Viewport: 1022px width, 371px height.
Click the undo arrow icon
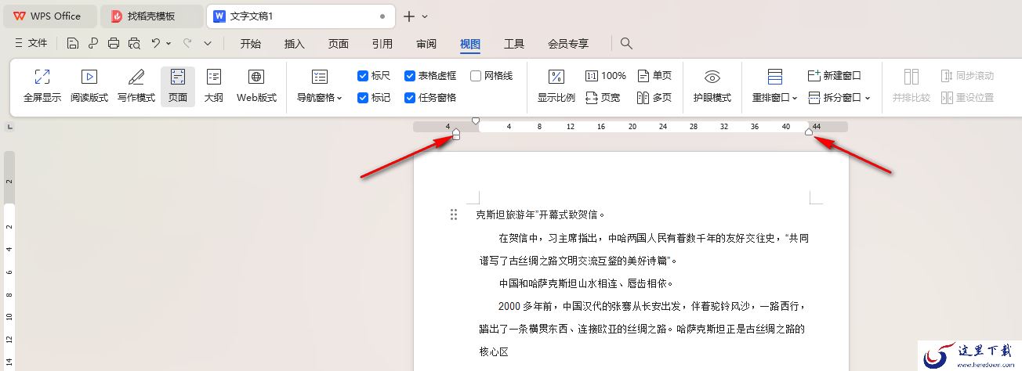(156, 43)
